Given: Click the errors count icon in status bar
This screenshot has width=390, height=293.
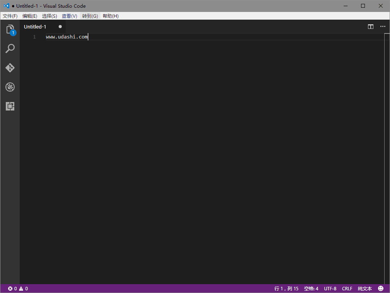Looking at the screenshot, I should [x=10, y=288].
